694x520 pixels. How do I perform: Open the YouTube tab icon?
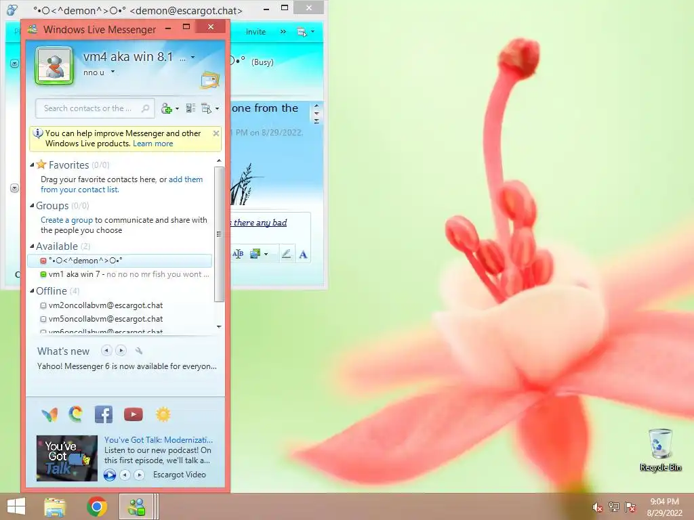pos(134,414)
